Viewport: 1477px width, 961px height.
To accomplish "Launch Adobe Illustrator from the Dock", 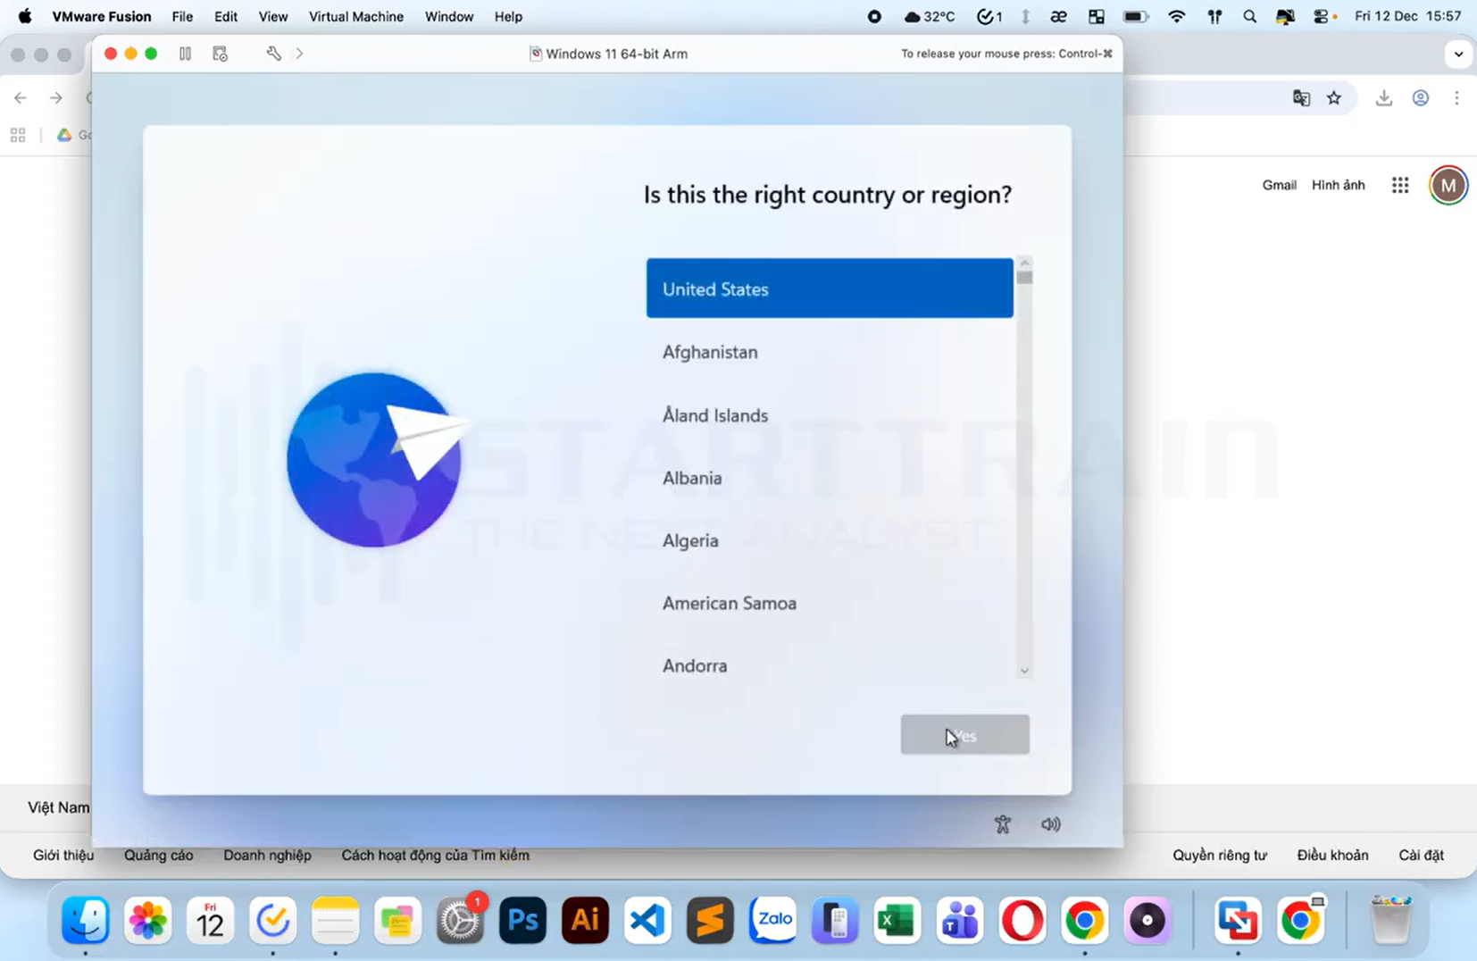I will [584, 920].
